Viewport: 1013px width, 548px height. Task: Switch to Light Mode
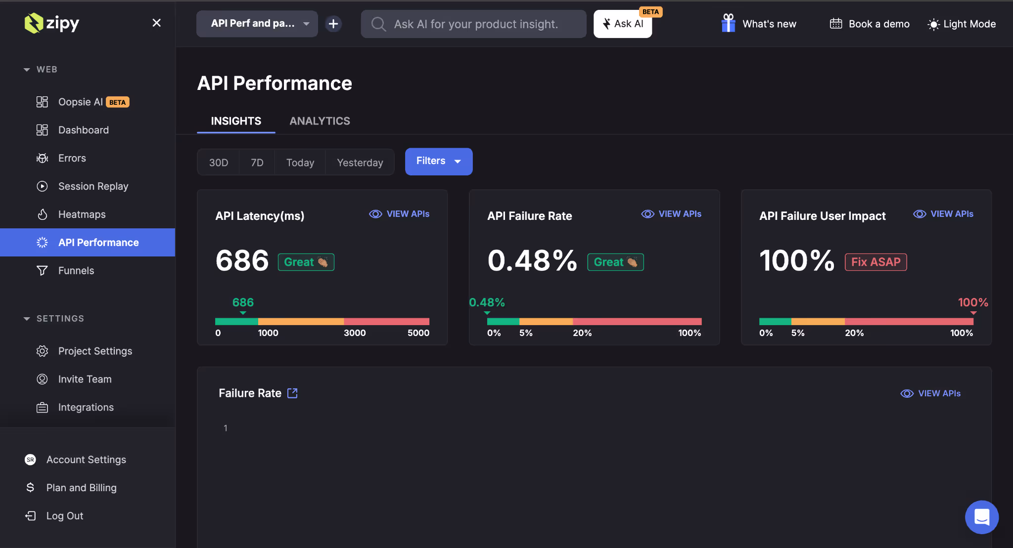[x=960, y=24]
